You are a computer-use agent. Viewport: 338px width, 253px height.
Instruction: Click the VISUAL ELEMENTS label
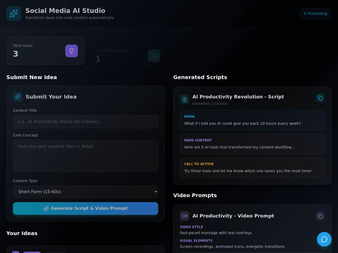coord(196,241)
